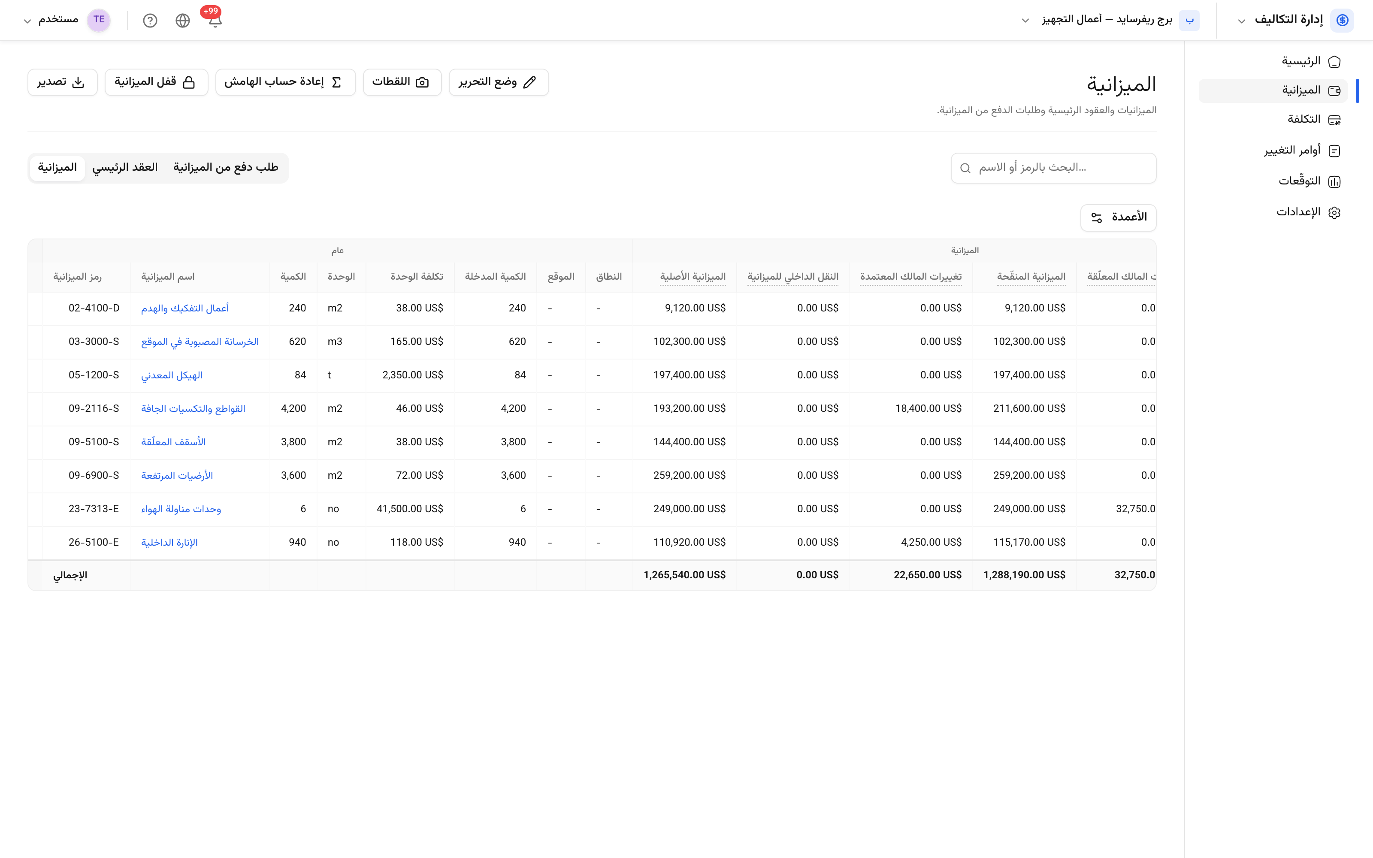Open التوقّعات in the sidebar
The image size is (1373, 858).
[x=1273, y=181]
